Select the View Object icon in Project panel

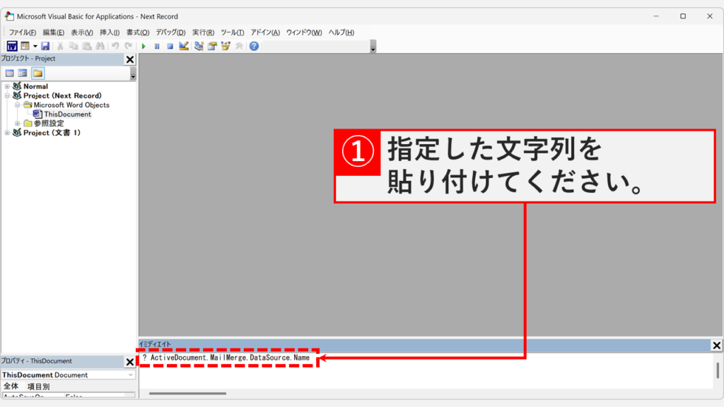coord(22,73)
